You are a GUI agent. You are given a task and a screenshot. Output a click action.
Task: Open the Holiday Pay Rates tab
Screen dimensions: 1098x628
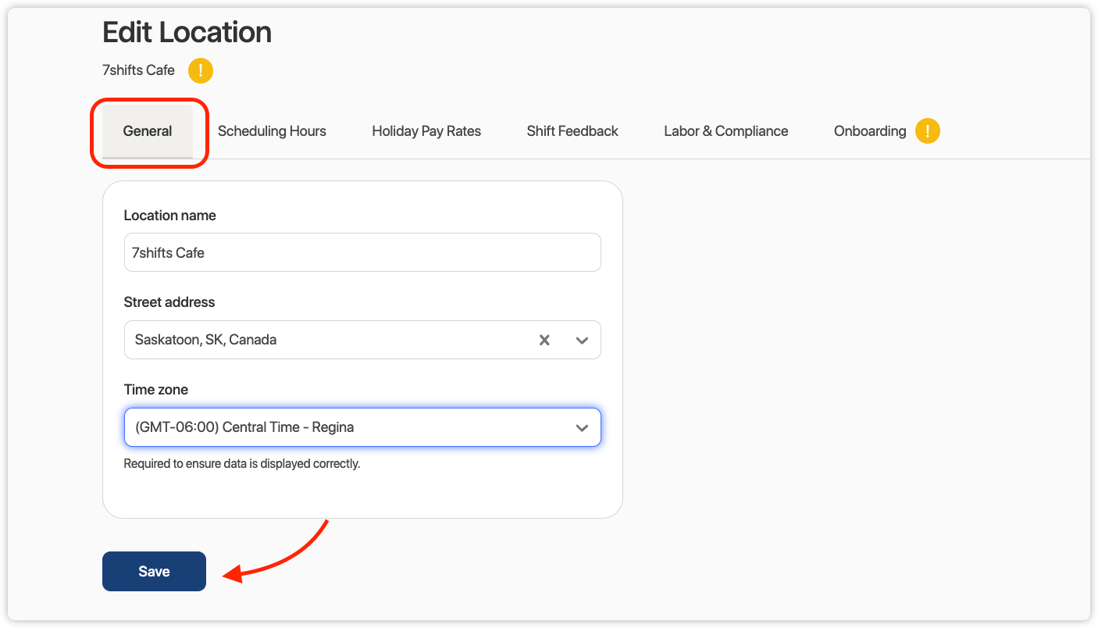pos(426,130)
